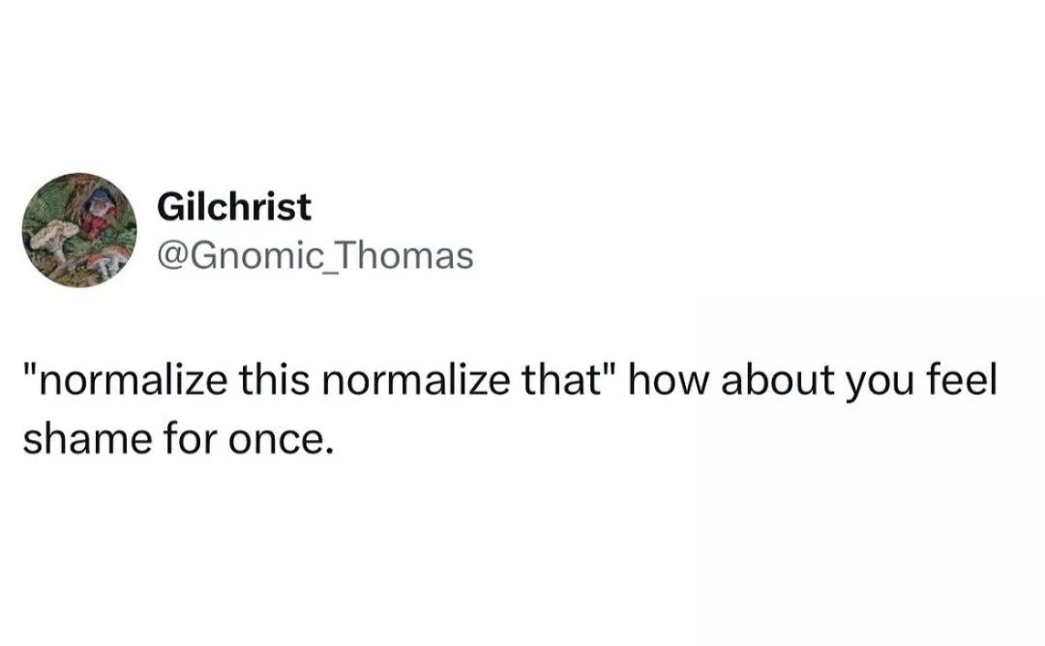Open the @Gnomic_Thomas handle

pyautogui.click(x=315, y=255)
